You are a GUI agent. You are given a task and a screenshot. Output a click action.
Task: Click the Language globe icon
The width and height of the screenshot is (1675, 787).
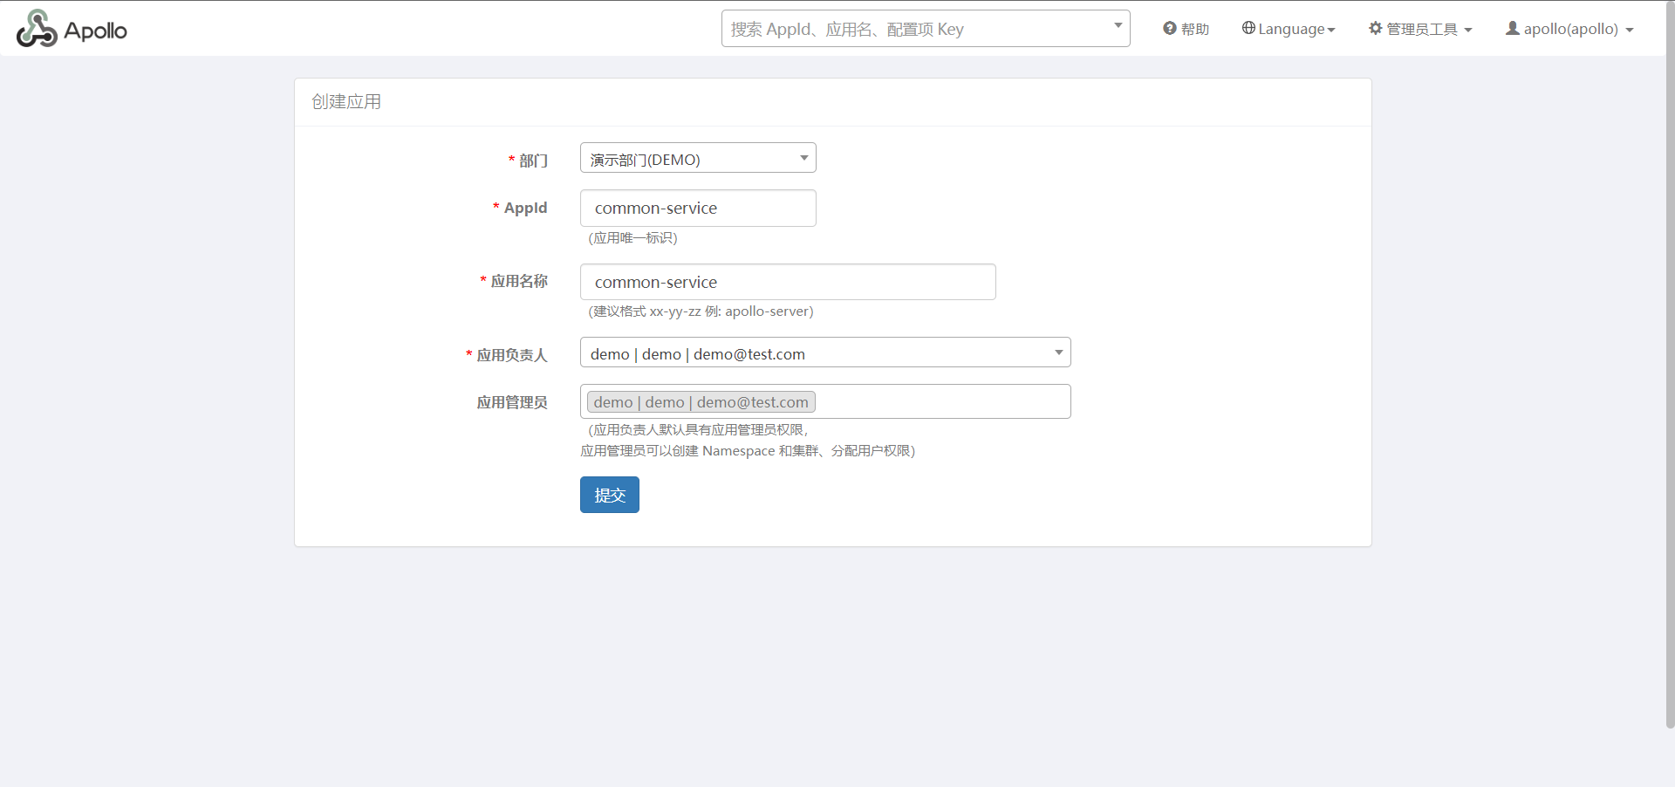pos(1248,28)
